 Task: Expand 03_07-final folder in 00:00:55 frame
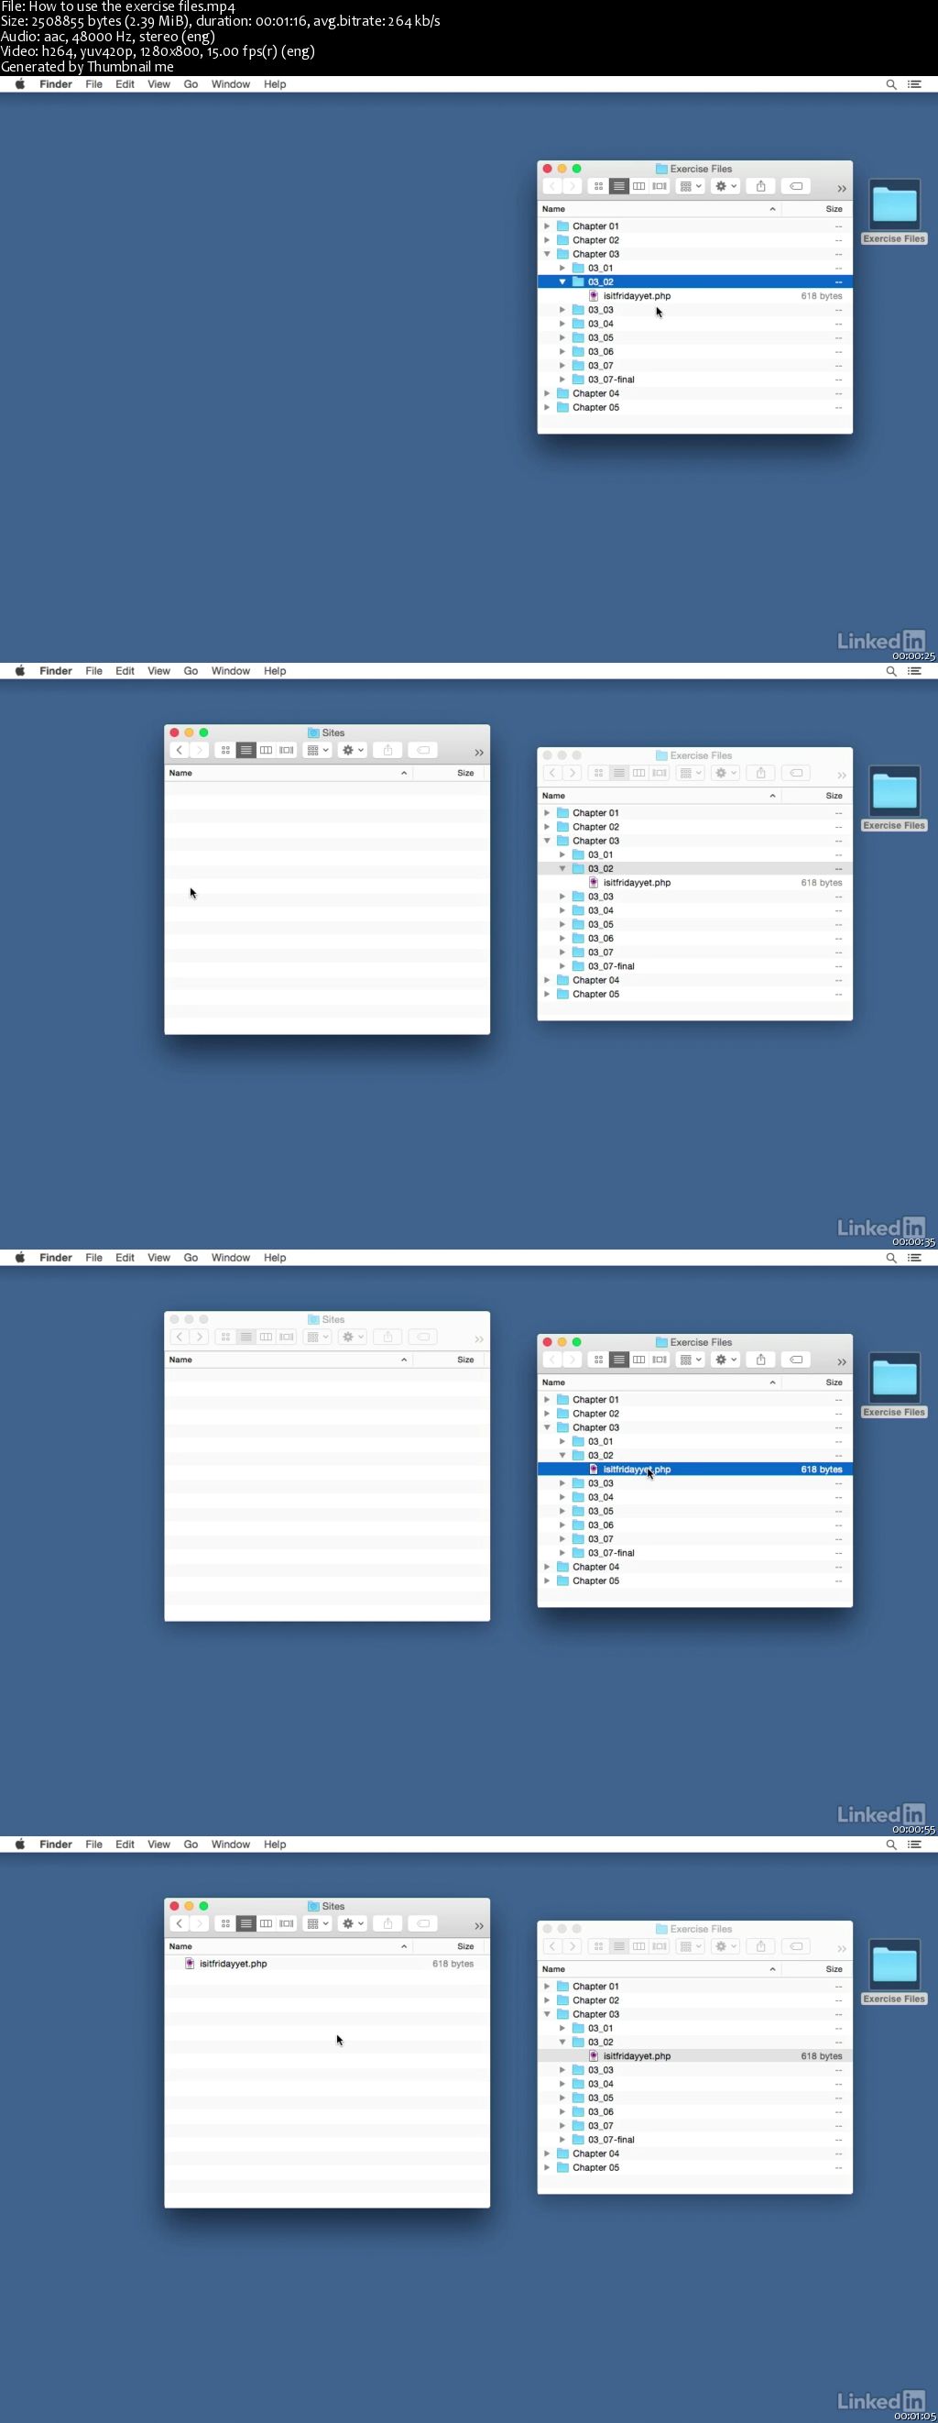pos(563,1553)
